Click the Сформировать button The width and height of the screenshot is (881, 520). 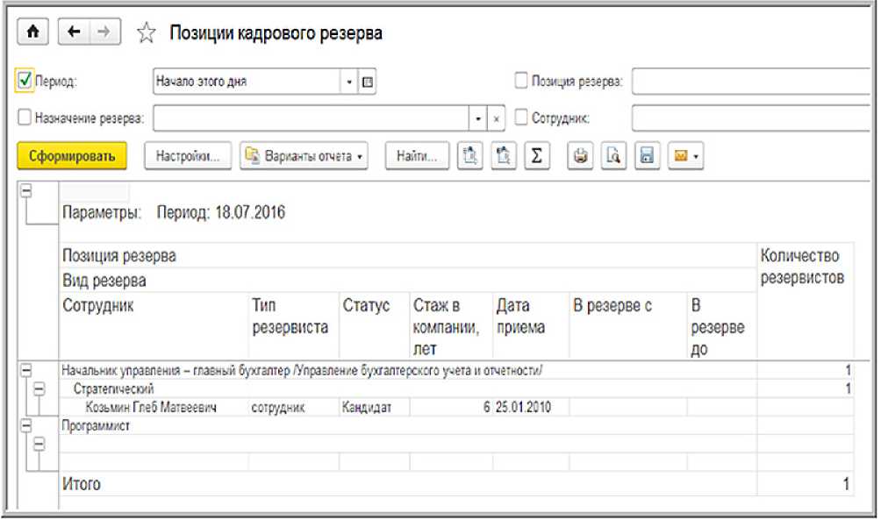(x=72, y=155)
